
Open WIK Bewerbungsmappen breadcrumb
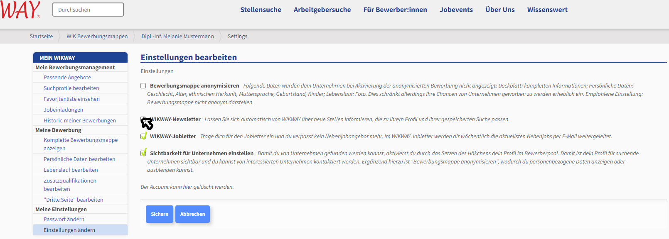(x=97, y=37)
